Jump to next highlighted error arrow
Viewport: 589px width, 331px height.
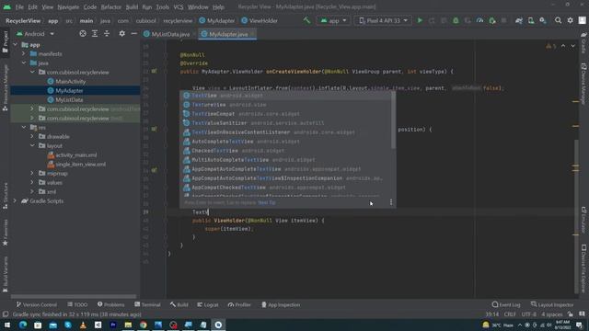tap(572, 46)
